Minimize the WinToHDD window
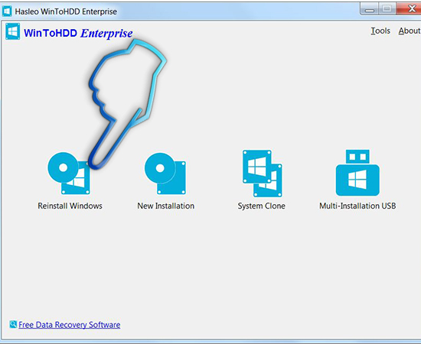The height and width of the screenshot is (344, 421). coord(369,9)
